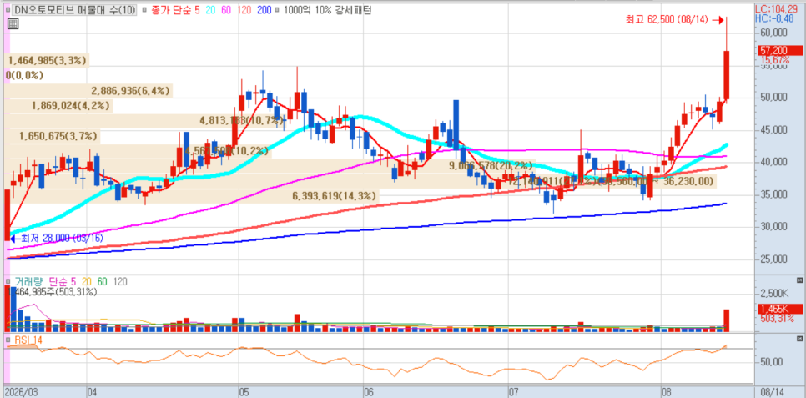Click the 2,500K volume axis label
This screenshot has width=806, height=398.
click(774, 294)
